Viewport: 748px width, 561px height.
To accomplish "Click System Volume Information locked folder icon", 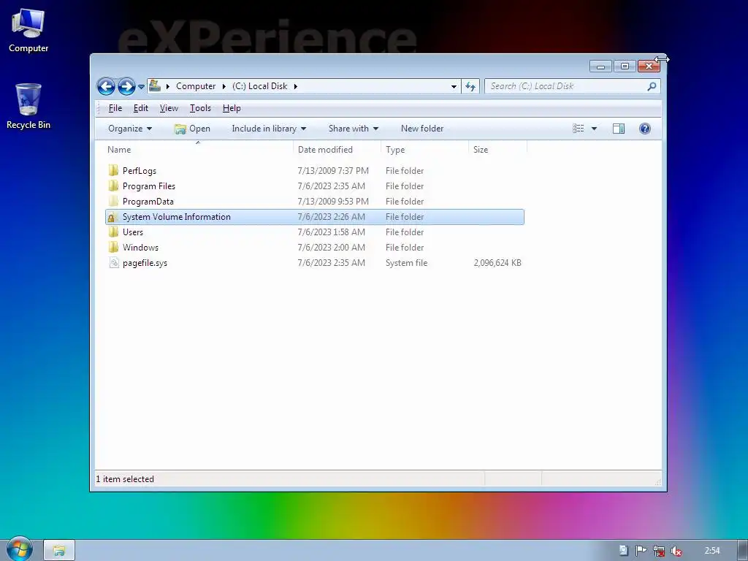I will (112, 216).
